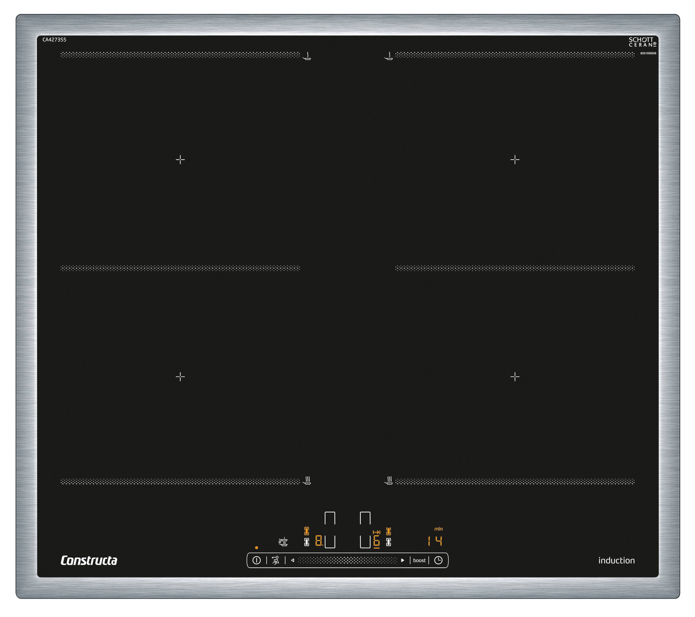The height and width of the screenshot is (617, 695).
Task: Increase power with the right arrow
Action: click(402, 560)
